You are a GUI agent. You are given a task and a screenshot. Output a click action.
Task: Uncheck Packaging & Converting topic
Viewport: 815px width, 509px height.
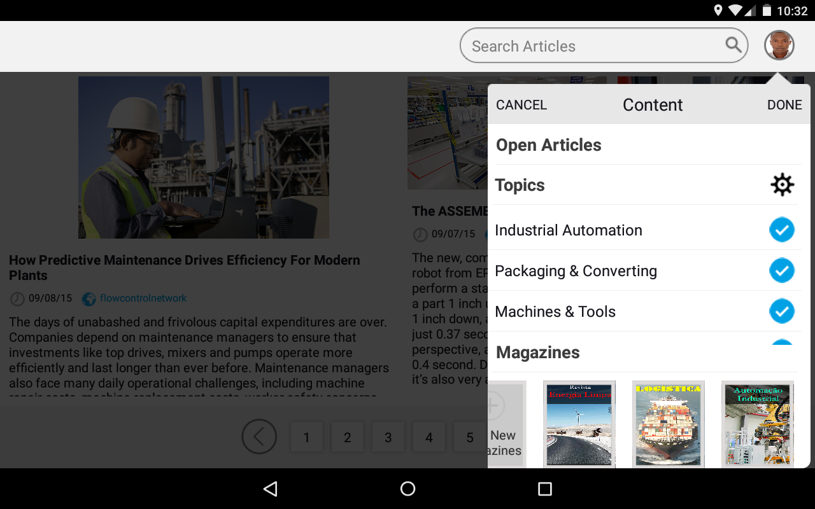pyautogui.click(x=782, y=270)
